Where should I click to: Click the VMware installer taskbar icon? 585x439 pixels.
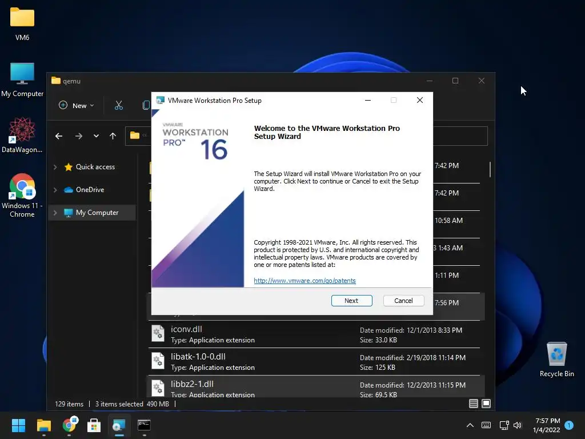coord(119,425)
